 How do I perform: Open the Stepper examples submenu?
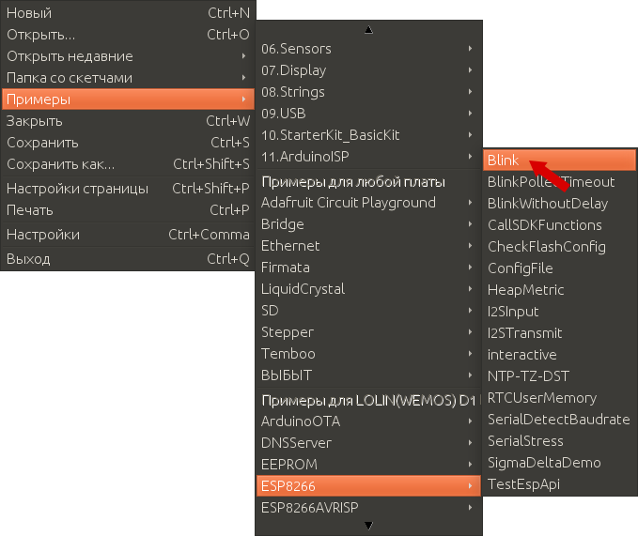368,331
